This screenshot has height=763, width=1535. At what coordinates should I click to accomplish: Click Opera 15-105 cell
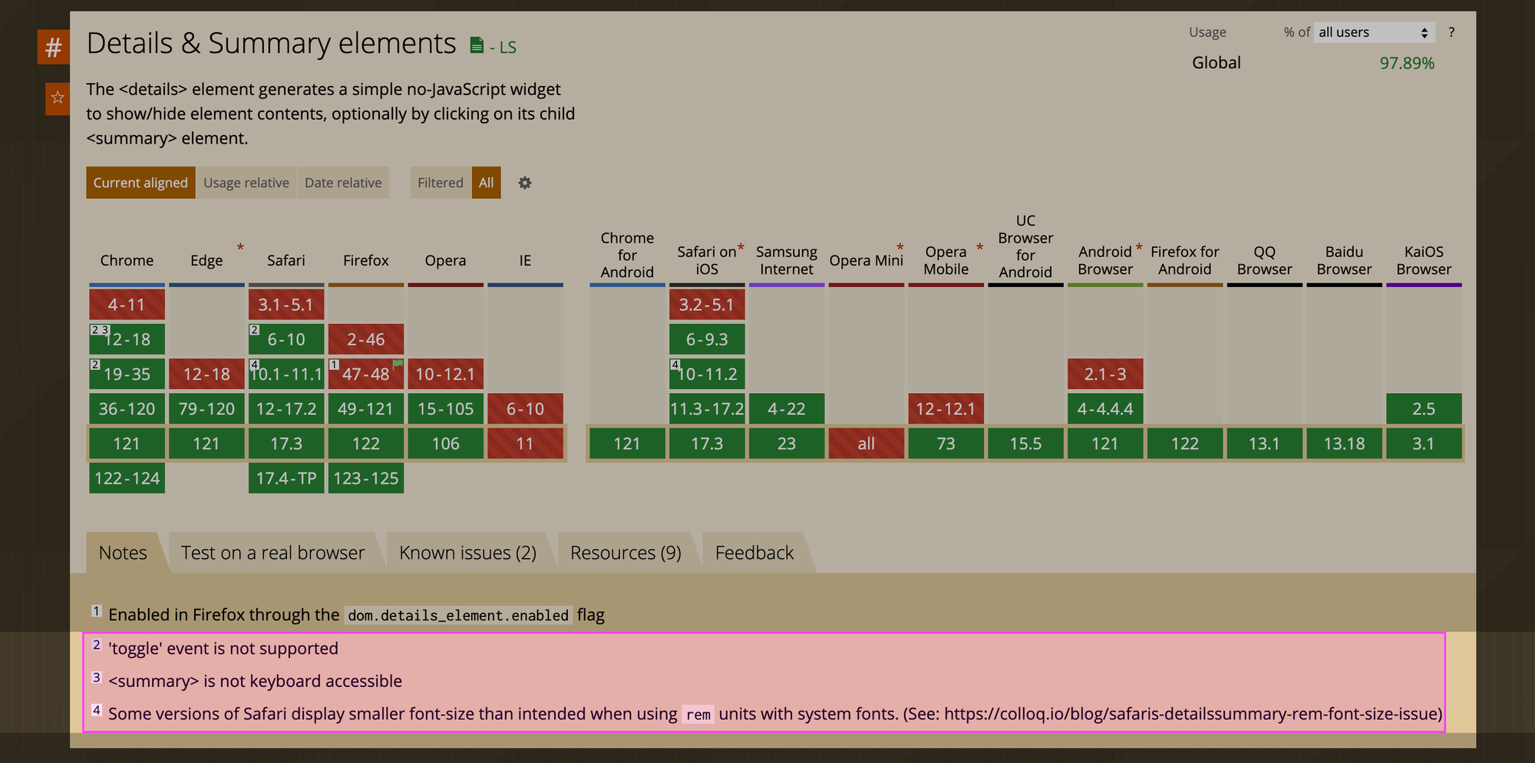click(446, 409)
